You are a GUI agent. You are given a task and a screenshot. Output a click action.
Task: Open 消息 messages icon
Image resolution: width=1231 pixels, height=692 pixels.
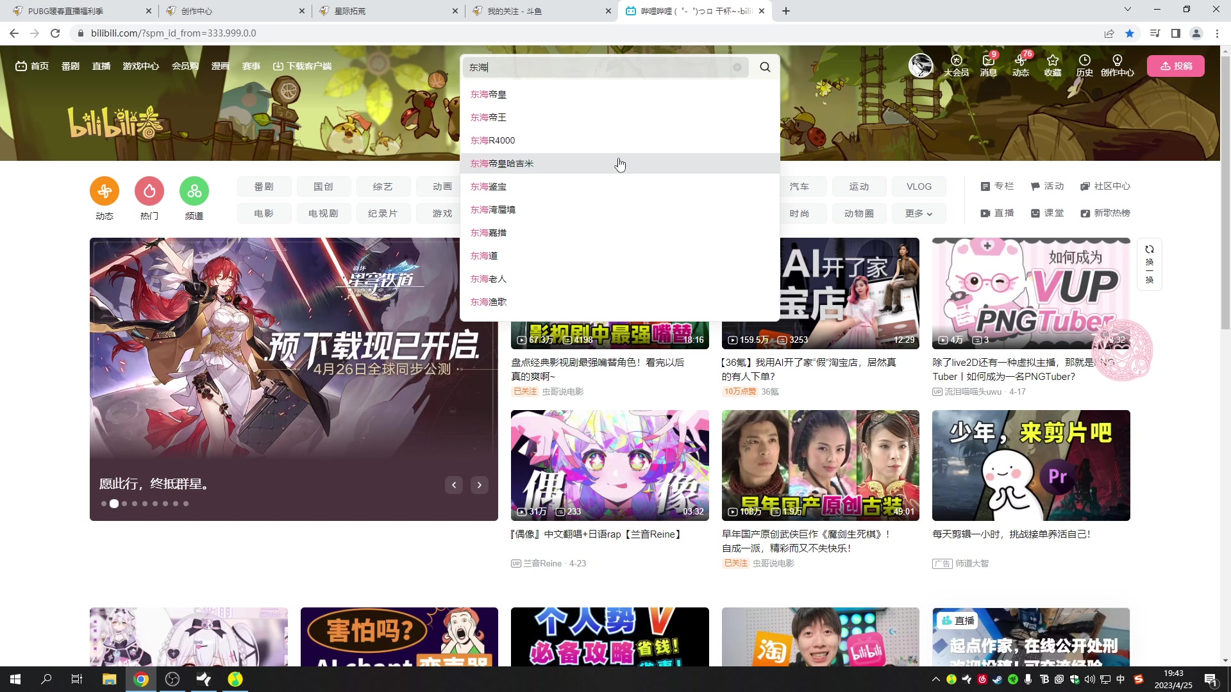[x=988, y=65]
